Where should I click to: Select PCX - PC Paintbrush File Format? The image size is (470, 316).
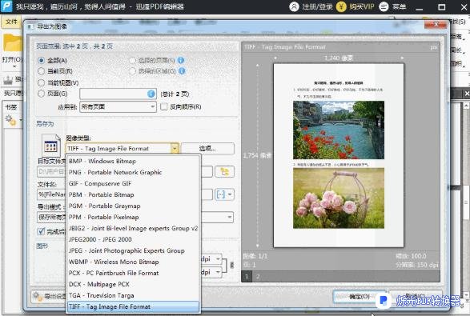(133, 273)
